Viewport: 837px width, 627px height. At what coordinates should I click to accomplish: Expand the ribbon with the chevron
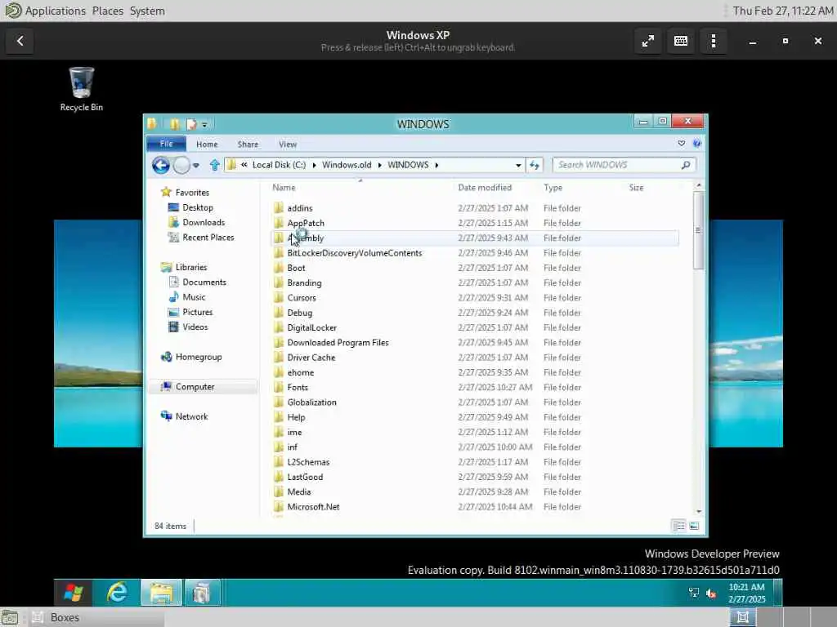click(681, 144)
